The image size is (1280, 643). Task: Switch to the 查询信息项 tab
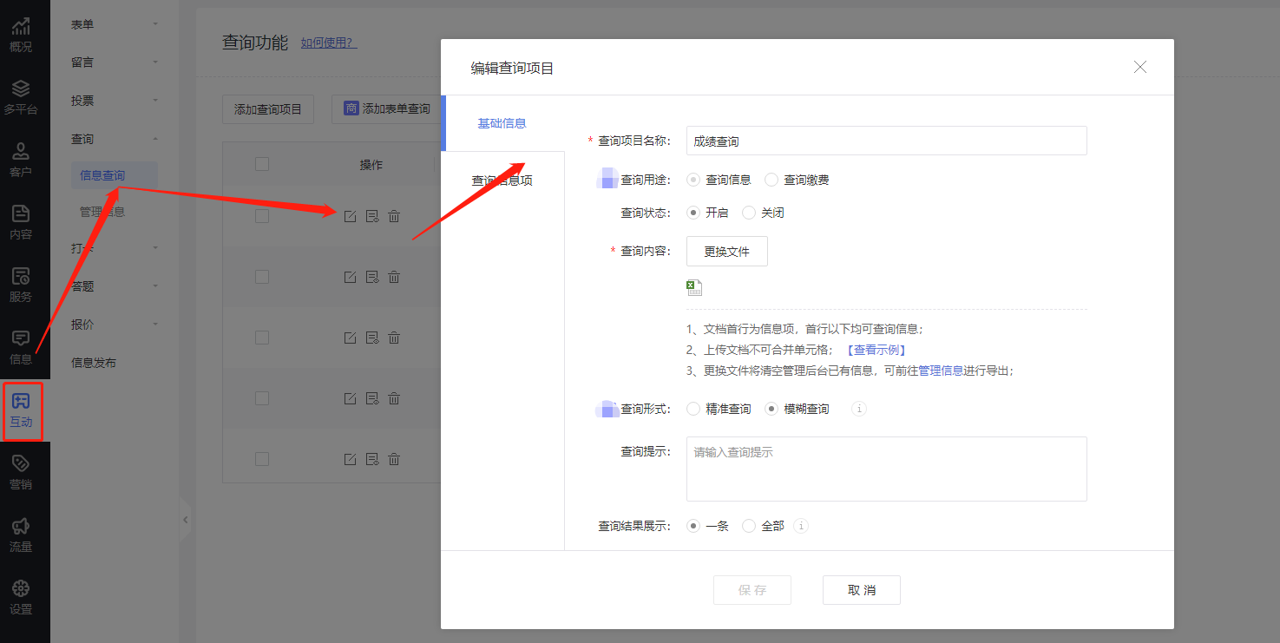click(502, 180)
